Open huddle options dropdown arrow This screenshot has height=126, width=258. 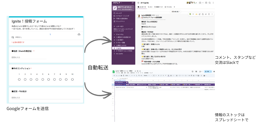203,3
